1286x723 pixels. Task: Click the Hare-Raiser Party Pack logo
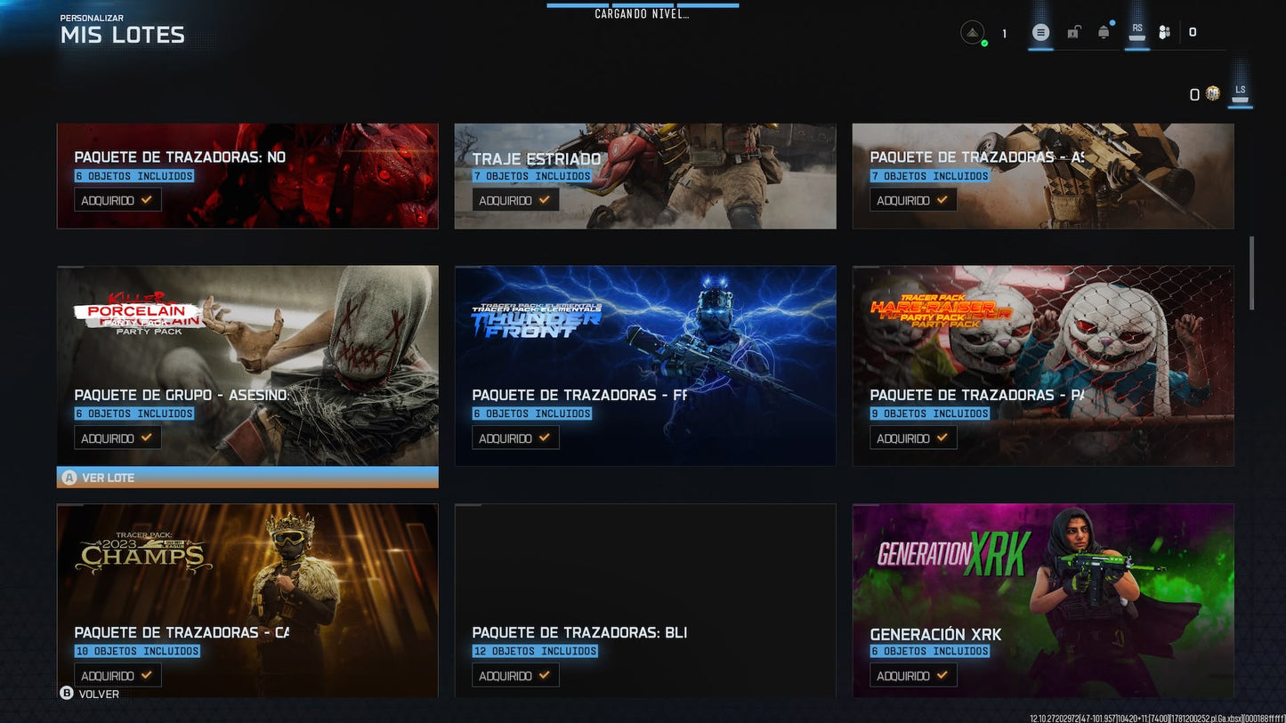[940, 311]
